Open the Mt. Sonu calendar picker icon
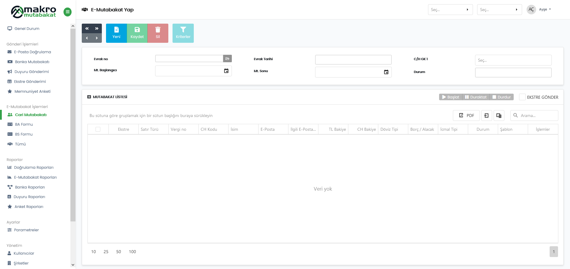 point(386,72)
